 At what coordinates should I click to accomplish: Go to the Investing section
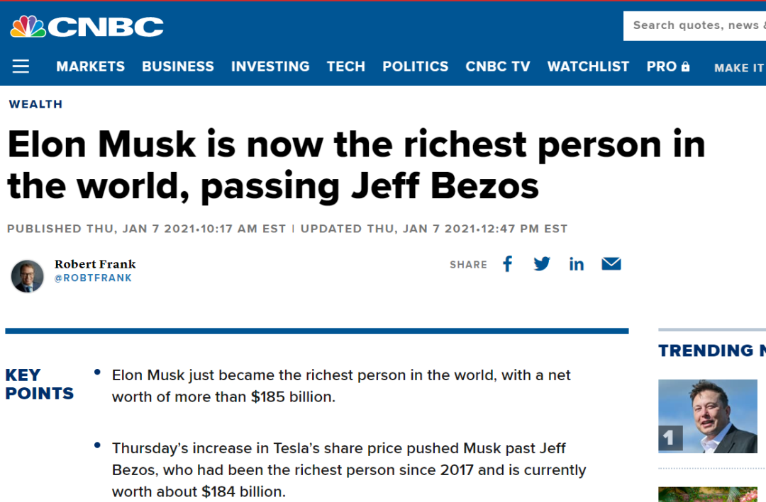(x=270, y=67)
